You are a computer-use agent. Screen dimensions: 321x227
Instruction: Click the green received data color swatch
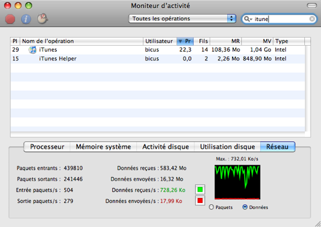tap(200, 189)
